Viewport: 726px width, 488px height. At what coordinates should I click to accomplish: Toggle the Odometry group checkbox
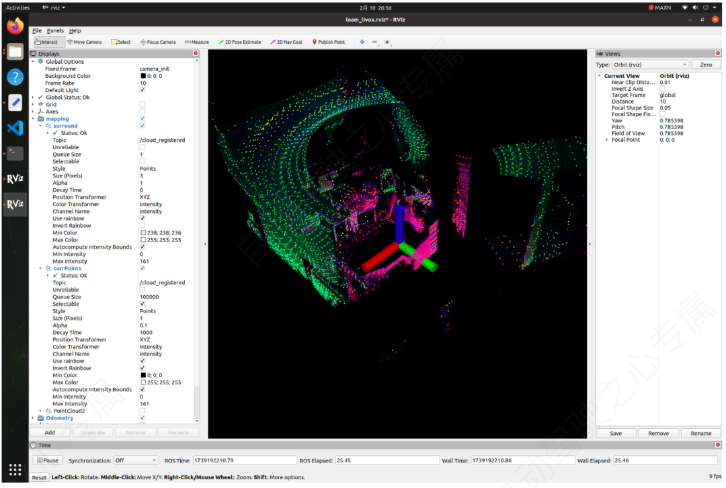tap(142, 417)
